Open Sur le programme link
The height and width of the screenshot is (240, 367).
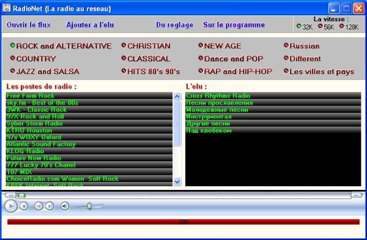point(234,25)
